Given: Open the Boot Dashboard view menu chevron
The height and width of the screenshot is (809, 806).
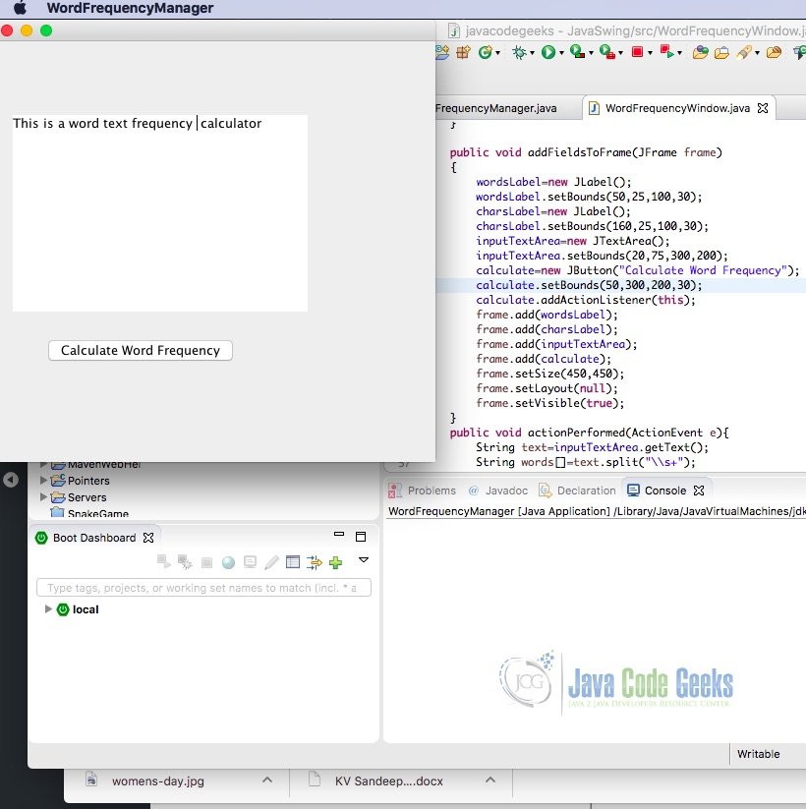Looking at the screenshot, I should 362,560.
